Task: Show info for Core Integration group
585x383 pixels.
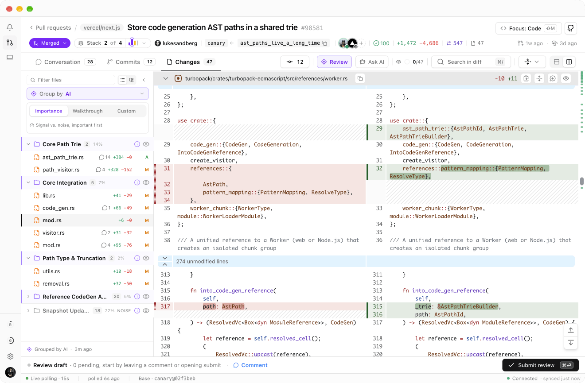Action: pos(137,182)
